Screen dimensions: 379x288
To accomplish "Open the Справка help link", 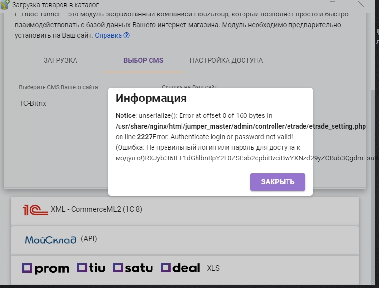I will tap(108, 35).
